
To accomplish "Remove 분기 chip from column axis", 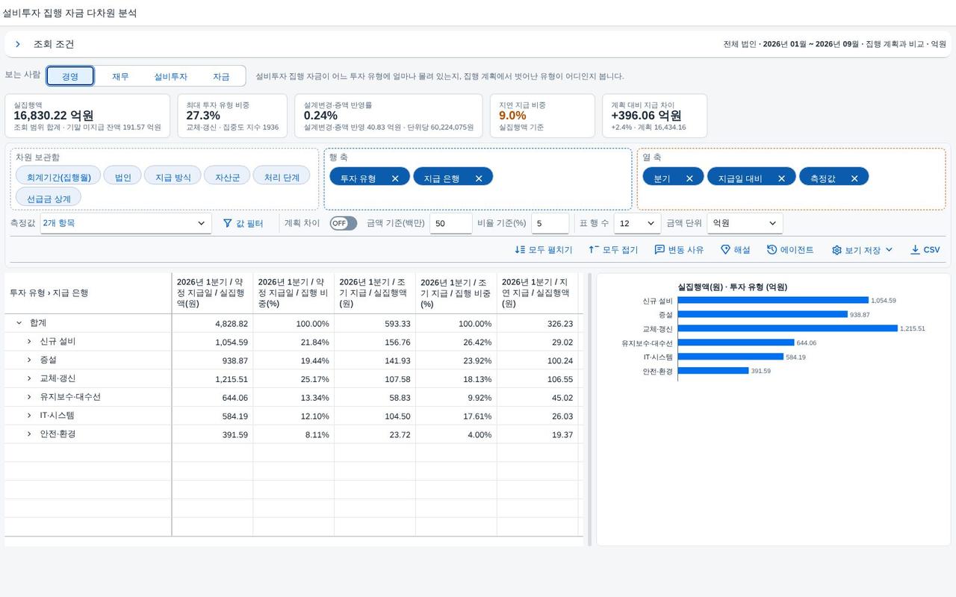I will (689, 178).
